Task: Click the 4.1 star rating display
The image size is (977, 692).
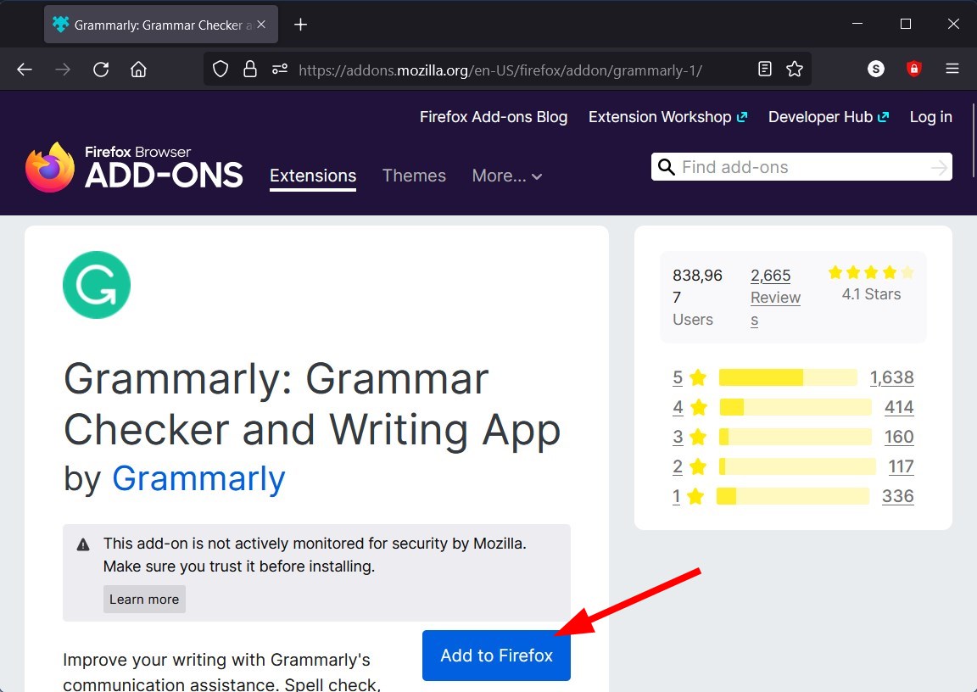Action: click(871, 283)
